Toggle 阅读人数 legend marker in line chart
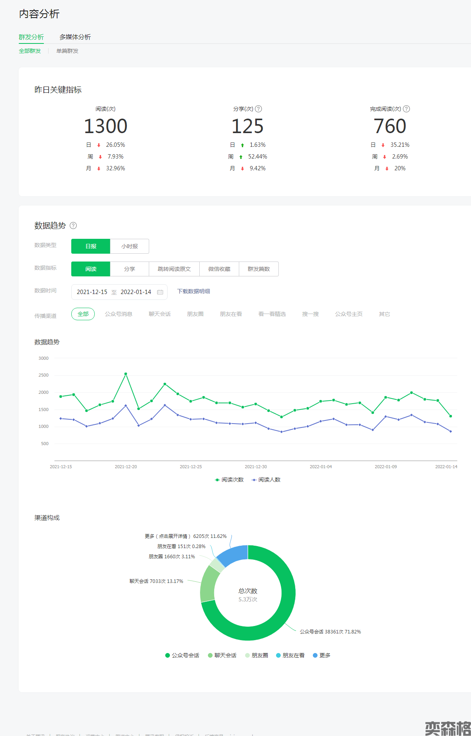Image resolution: width=471 pixels, height=736 pixels. pos(254,480)
